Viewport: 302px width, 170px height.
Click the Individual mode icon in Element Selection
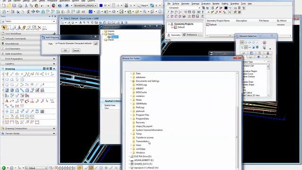[x=242, y=42]
